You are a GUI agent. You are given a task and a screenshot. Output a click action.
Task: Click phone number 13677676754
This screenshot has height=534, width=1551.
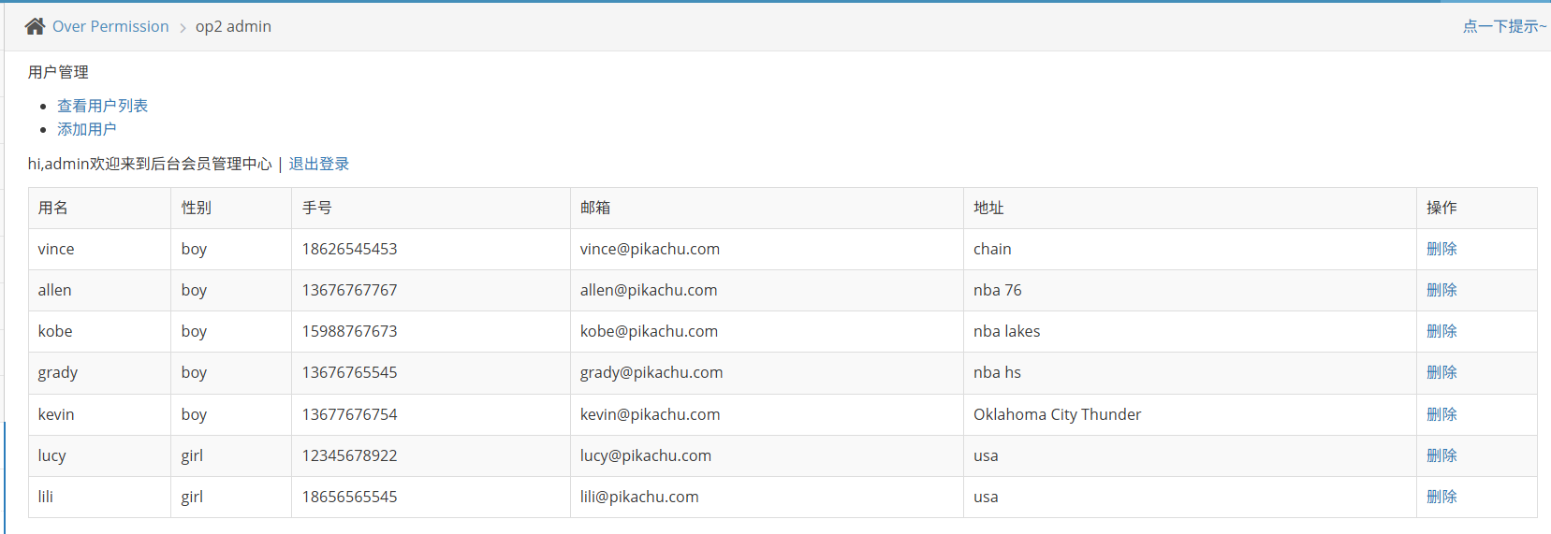click(350, 414)
